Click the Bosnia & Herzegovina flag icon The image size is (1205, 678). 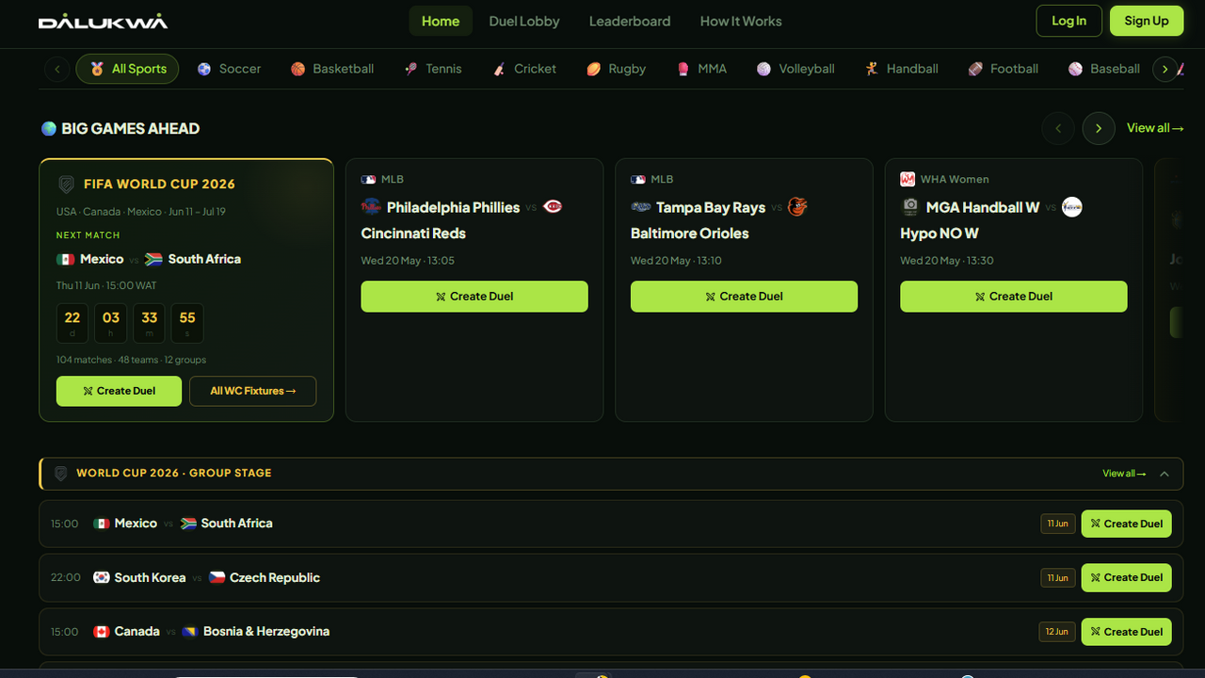pos(189,632)
